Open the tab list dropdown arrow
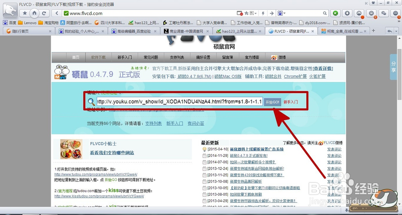 [x=397, y=31]
